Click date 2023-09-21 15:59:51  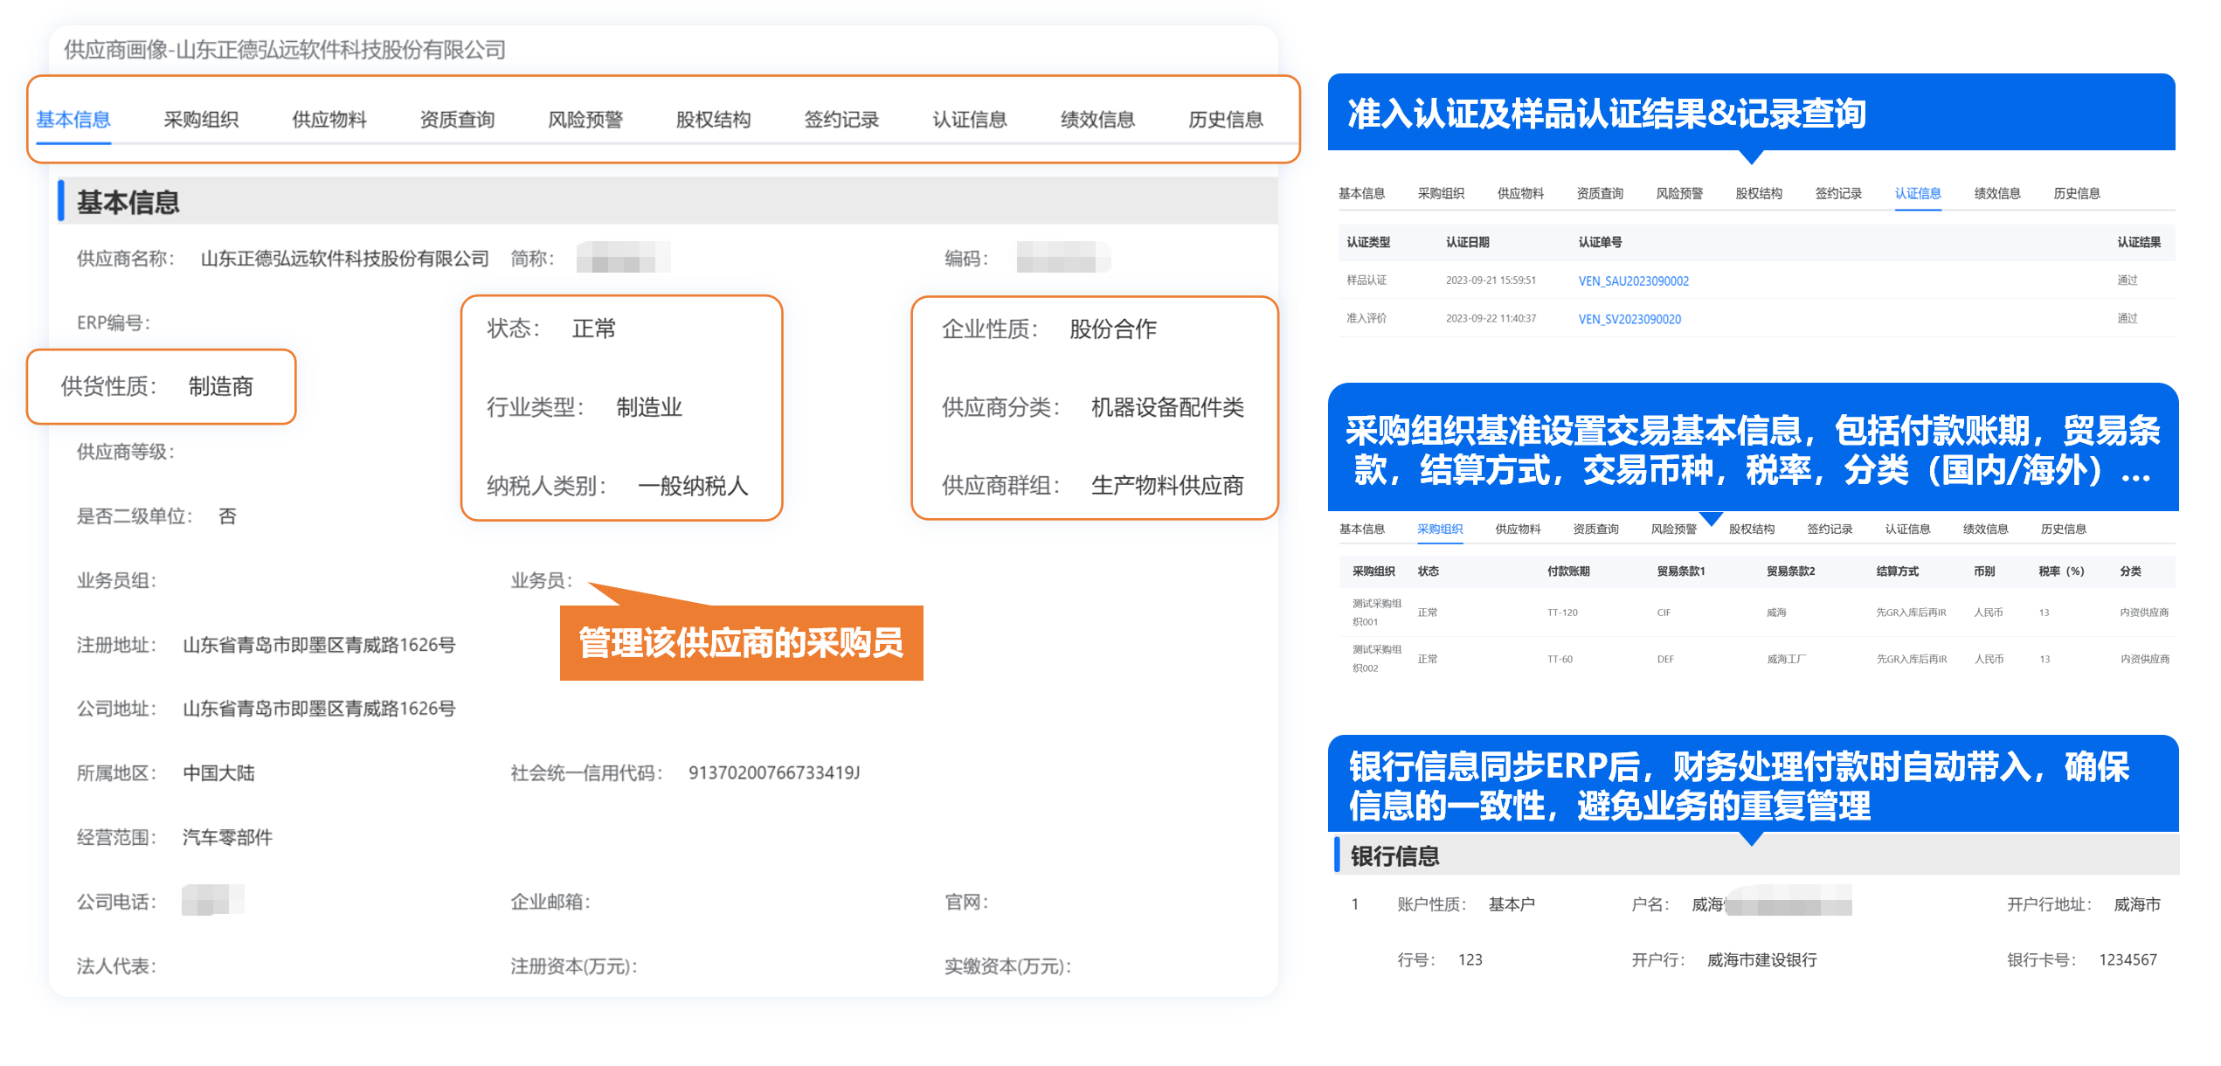[1491, 280]
